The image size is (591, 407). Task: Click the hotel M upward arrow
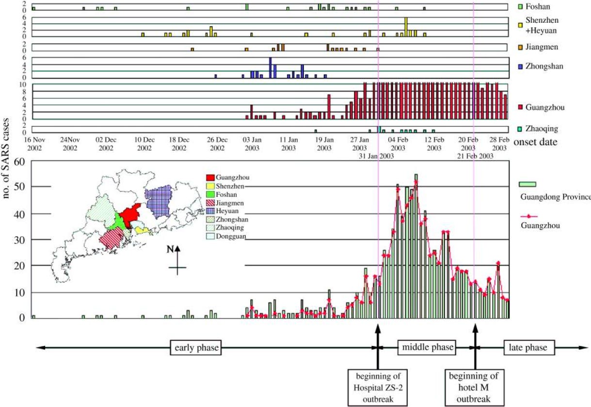point(475,347)
